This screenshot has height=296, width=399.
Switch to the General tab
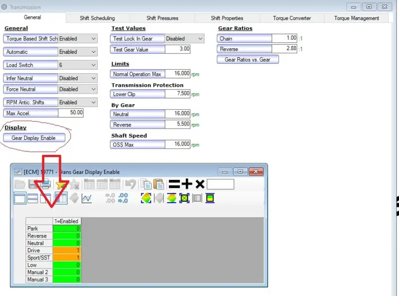32,17
